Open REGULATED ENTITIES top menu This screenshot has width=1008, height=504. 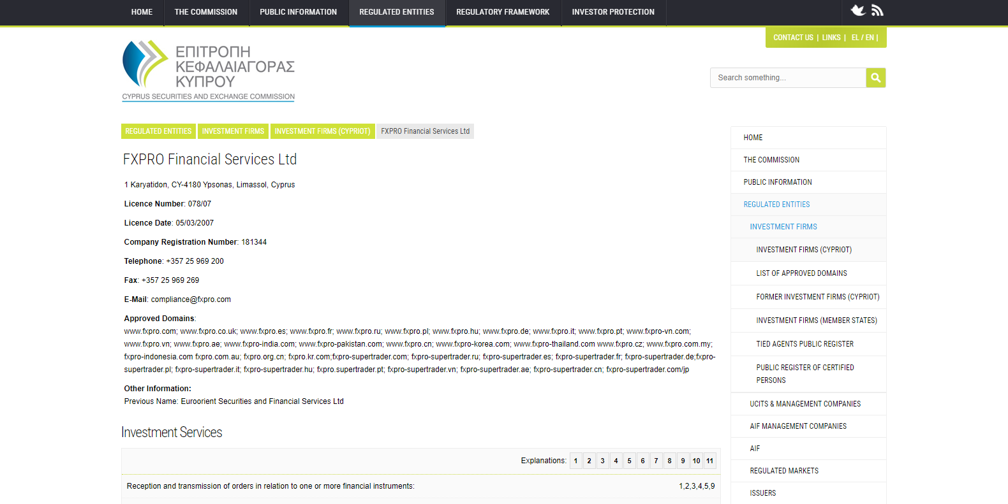[x=397, y=12]
